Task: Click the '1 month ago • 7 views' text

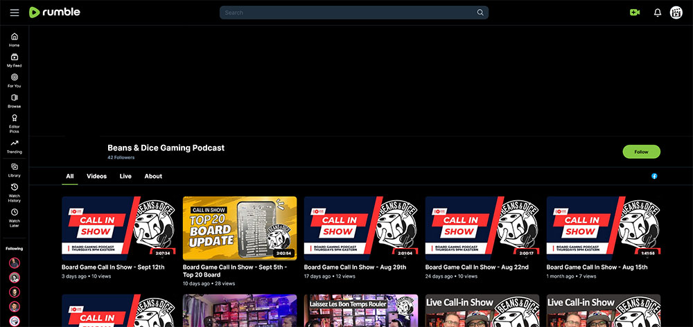Action: pyautogui.click(x=572, y=276)
